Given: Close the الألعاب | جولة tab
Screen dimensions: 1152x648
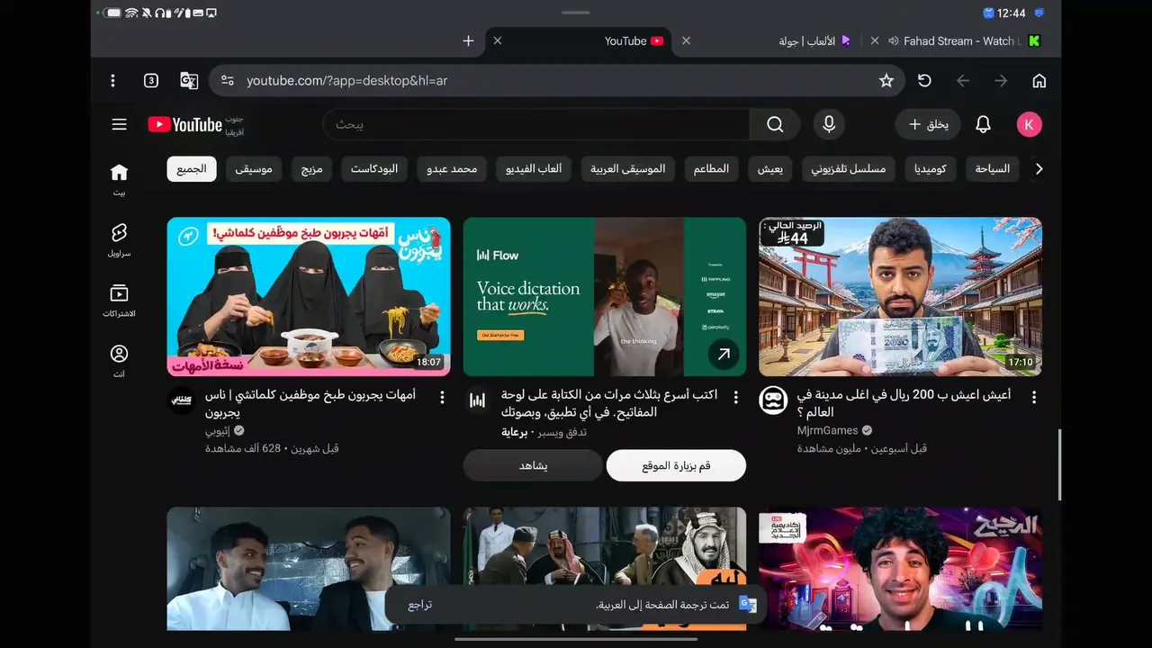Looking at the screenshot, I should (686, 41).
